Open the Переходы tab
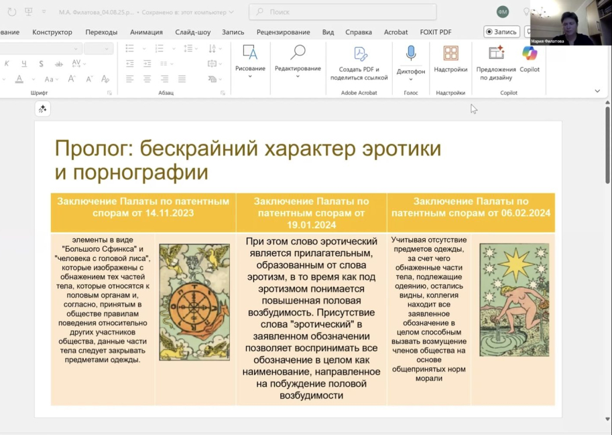The height and width of the screenshot is (435, 612). pyautogui.click(x=101, y=32)
